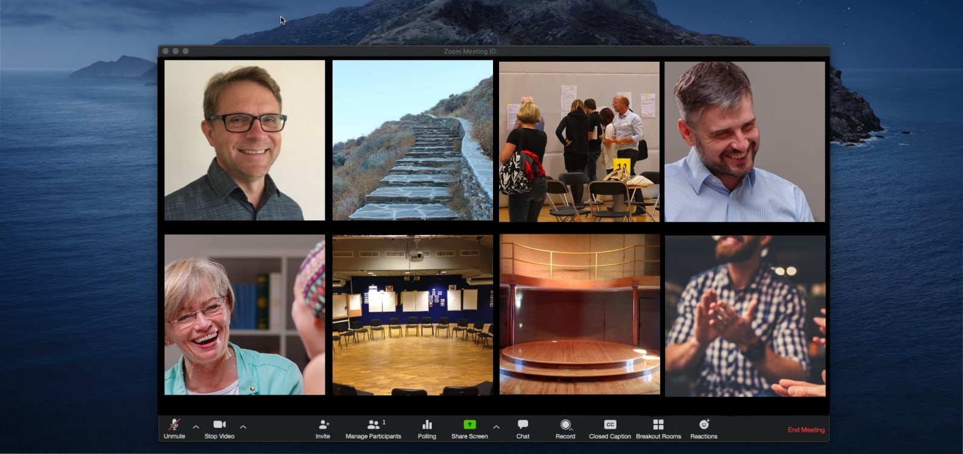963x454 pixels.
Task: Open the Chat panel
Action: pyautogui.click(x=523, y=428)
